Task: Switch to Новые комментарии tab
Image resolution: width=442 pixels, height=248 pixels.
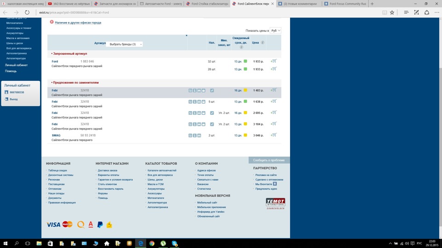Action: point(299,4)
